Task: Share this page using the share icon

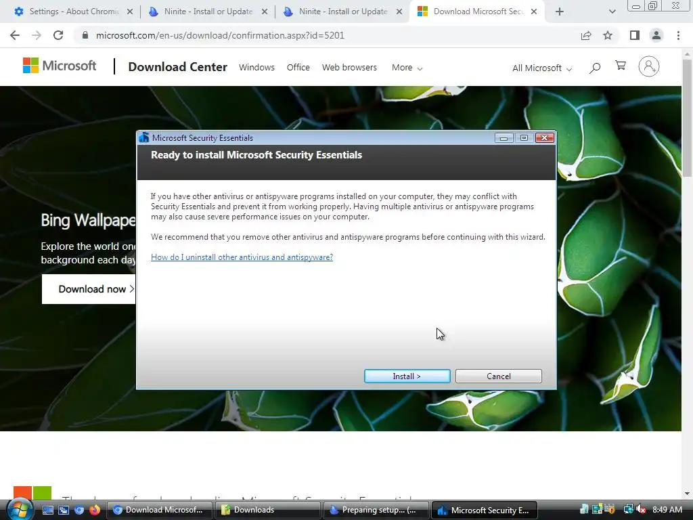Action: (586, 35)
